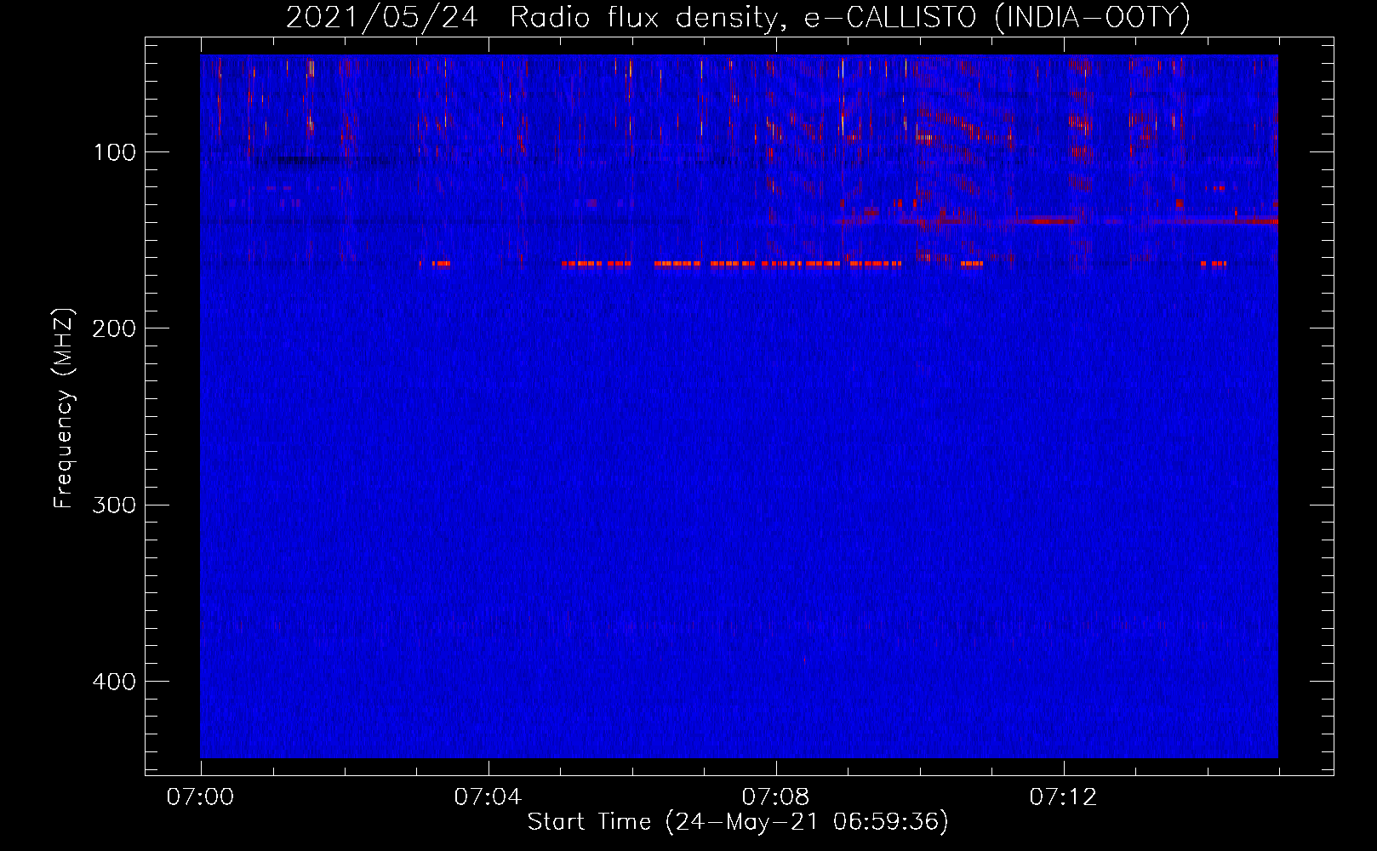Click the 100 frequency tick label
The image size is (1377, 851).
tap(115, 152)
